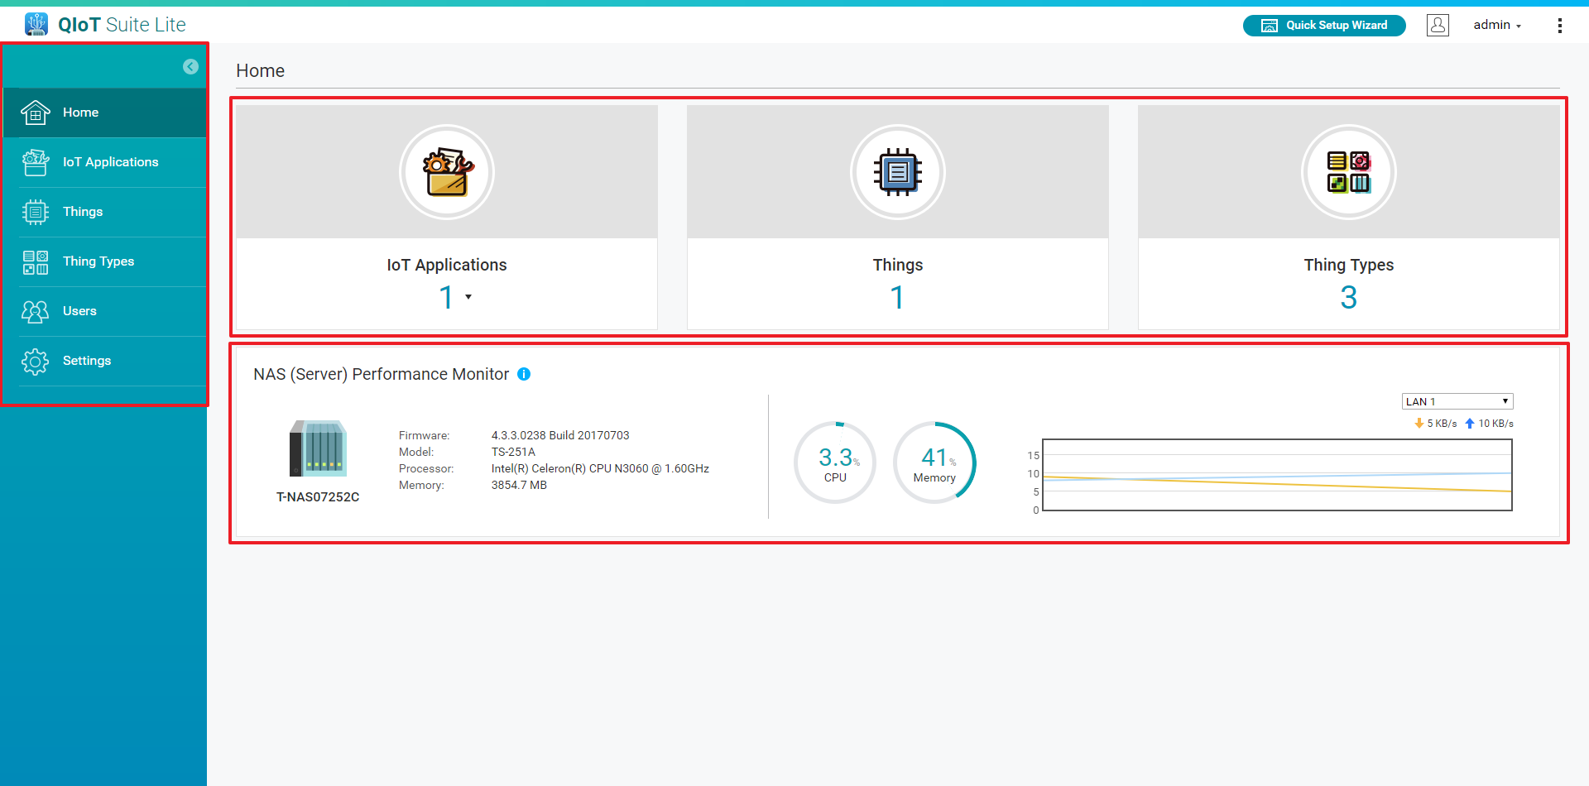This screenshot has width=1589, height=786.
Task: Click the admin user profile icon
Action: pyautogui.click(x=1438, y=25)
